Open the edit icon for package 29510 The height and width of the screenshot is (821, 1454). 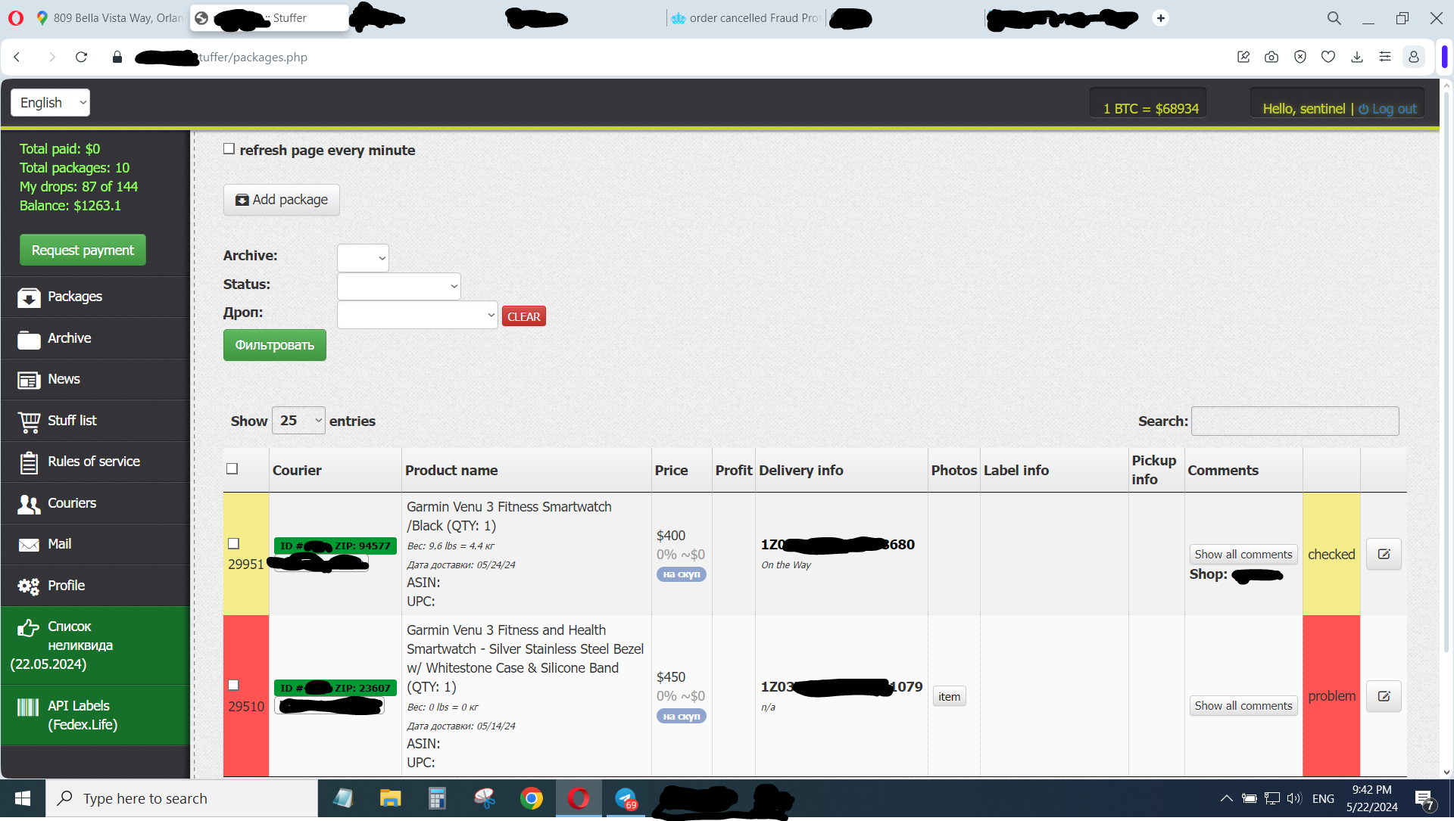click(1384, 696)
